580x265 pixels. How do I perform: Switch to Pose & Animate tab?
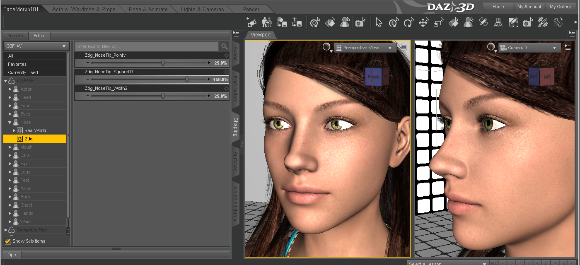(148, 9)
